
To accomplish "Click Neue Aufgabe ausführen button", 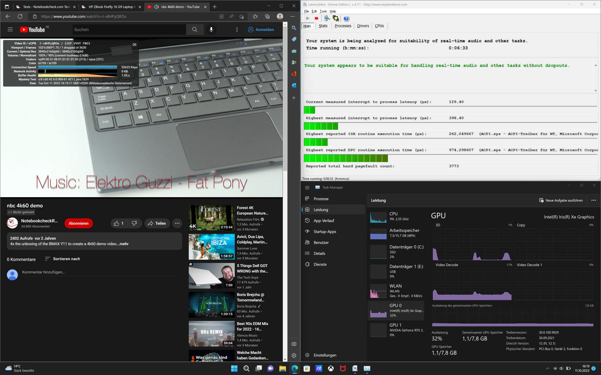I will 561,200.
